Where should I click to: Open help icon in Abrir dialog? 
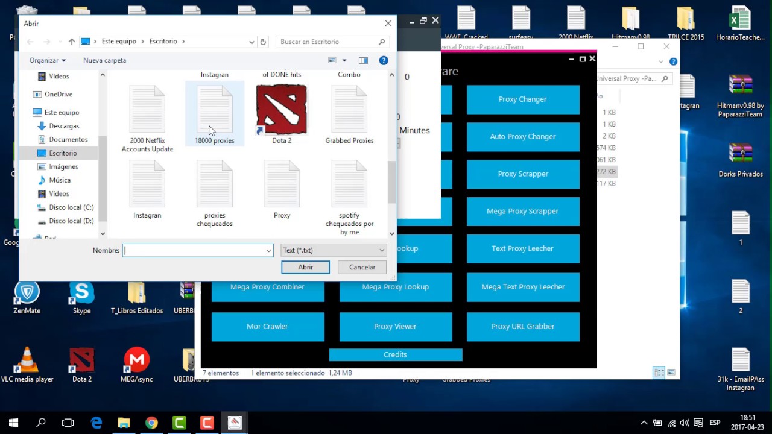384,60
